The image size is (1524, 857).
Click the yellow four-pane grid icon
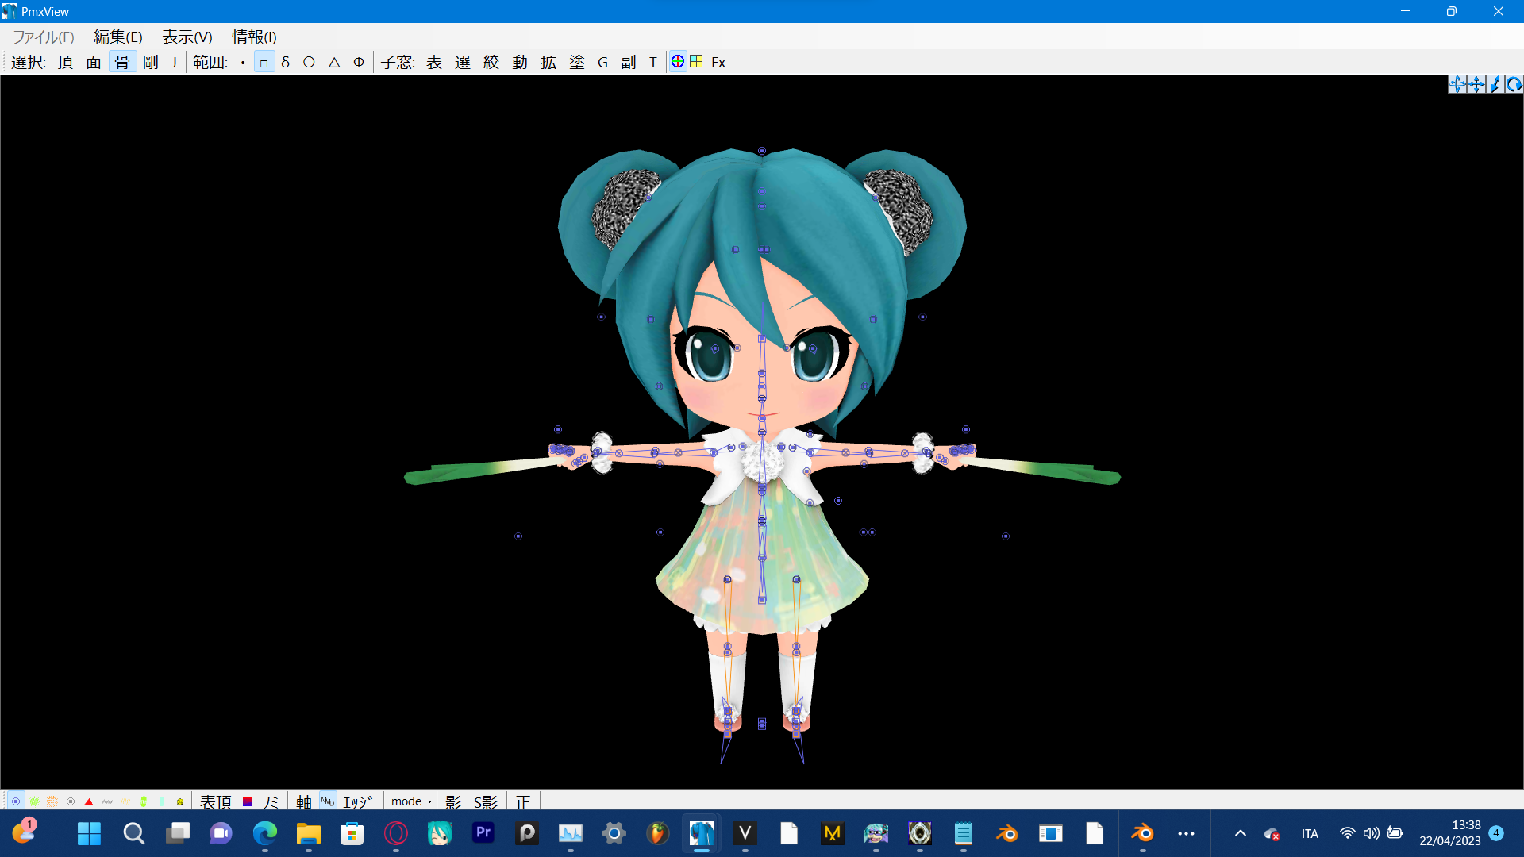click(x=696, y=61)
